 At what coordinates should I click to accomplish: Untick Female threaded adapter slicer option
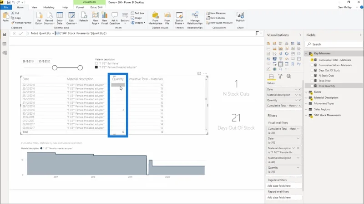pos(96,67)
